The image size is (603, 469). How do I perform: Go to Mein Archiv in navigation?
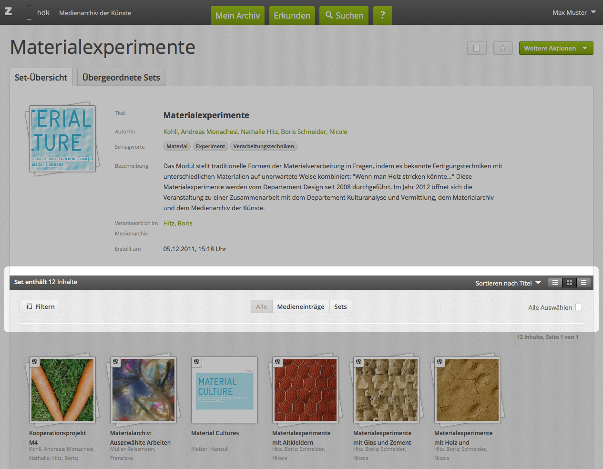pyautogui.click(x=237, y=15)
